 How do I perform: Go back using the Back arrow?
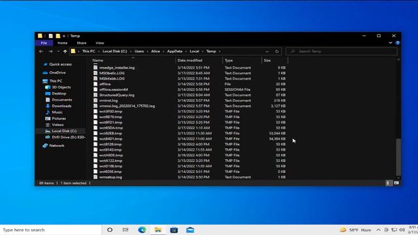[41, 52]
